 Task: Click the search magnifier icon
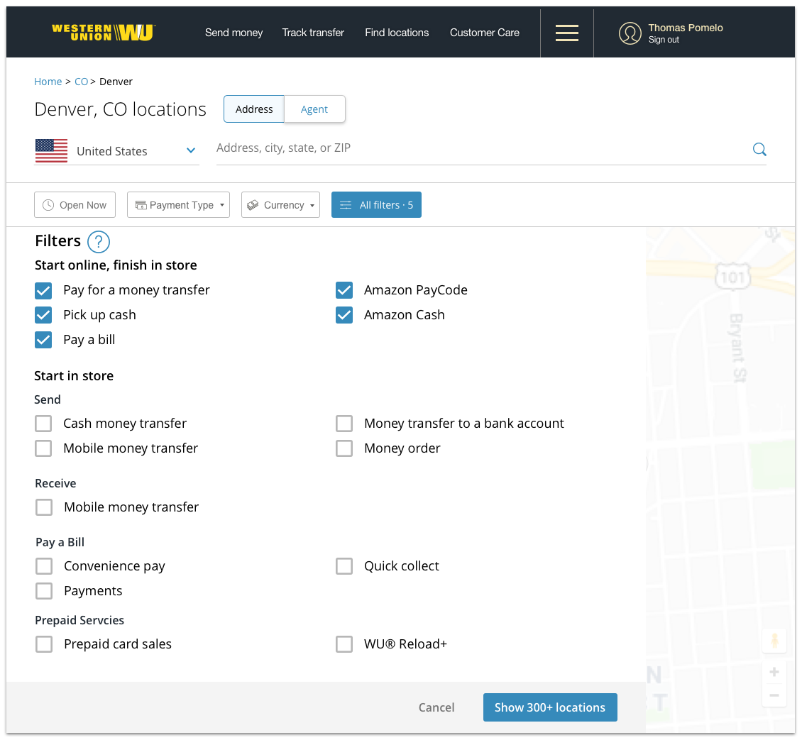click(x=759, y=149)
